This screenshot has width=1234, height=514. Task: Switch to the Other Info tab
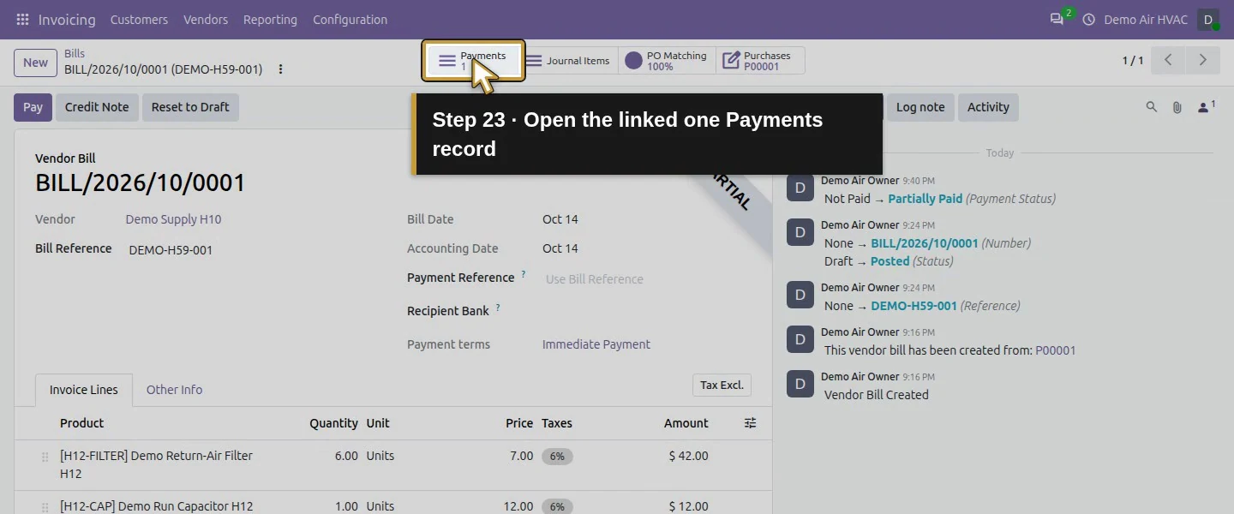pyautogui.click(x=174, y=390)
